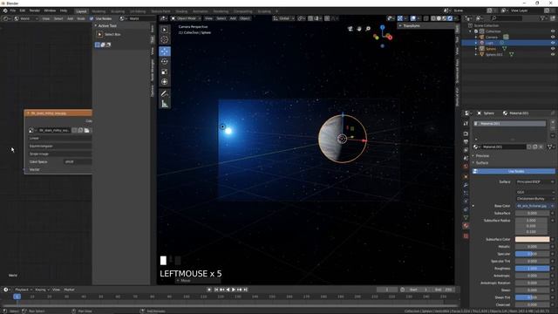Viewport: 558px width, 314px height.
Task: Click the zoom view magnifier icon
Action: click(x=368, y=29)
